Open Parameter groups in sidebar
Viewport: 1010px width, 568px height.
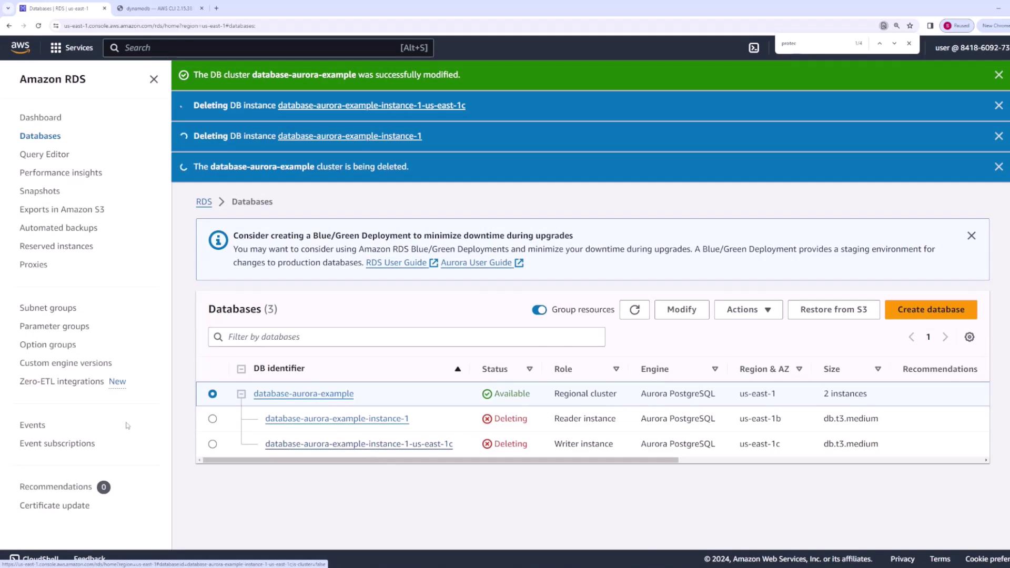(x=54, y=327)
